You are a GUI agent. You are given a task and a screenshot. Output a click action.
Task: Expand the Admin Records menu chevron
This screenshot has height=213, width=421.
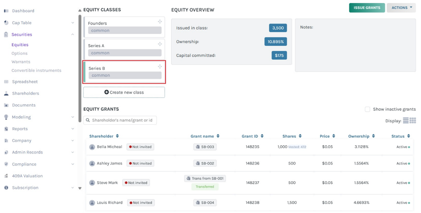[x=73, y=152]
